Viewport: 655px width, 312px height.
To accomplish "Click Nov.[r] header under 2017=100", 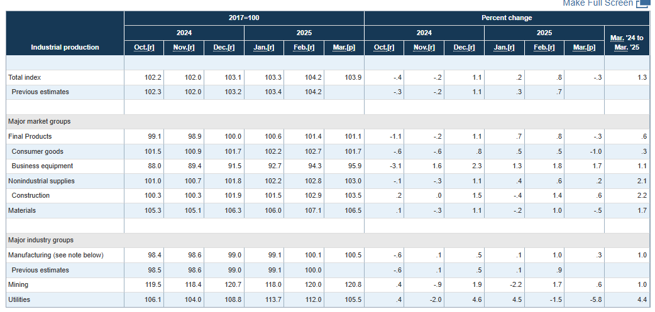I will 184,48.
